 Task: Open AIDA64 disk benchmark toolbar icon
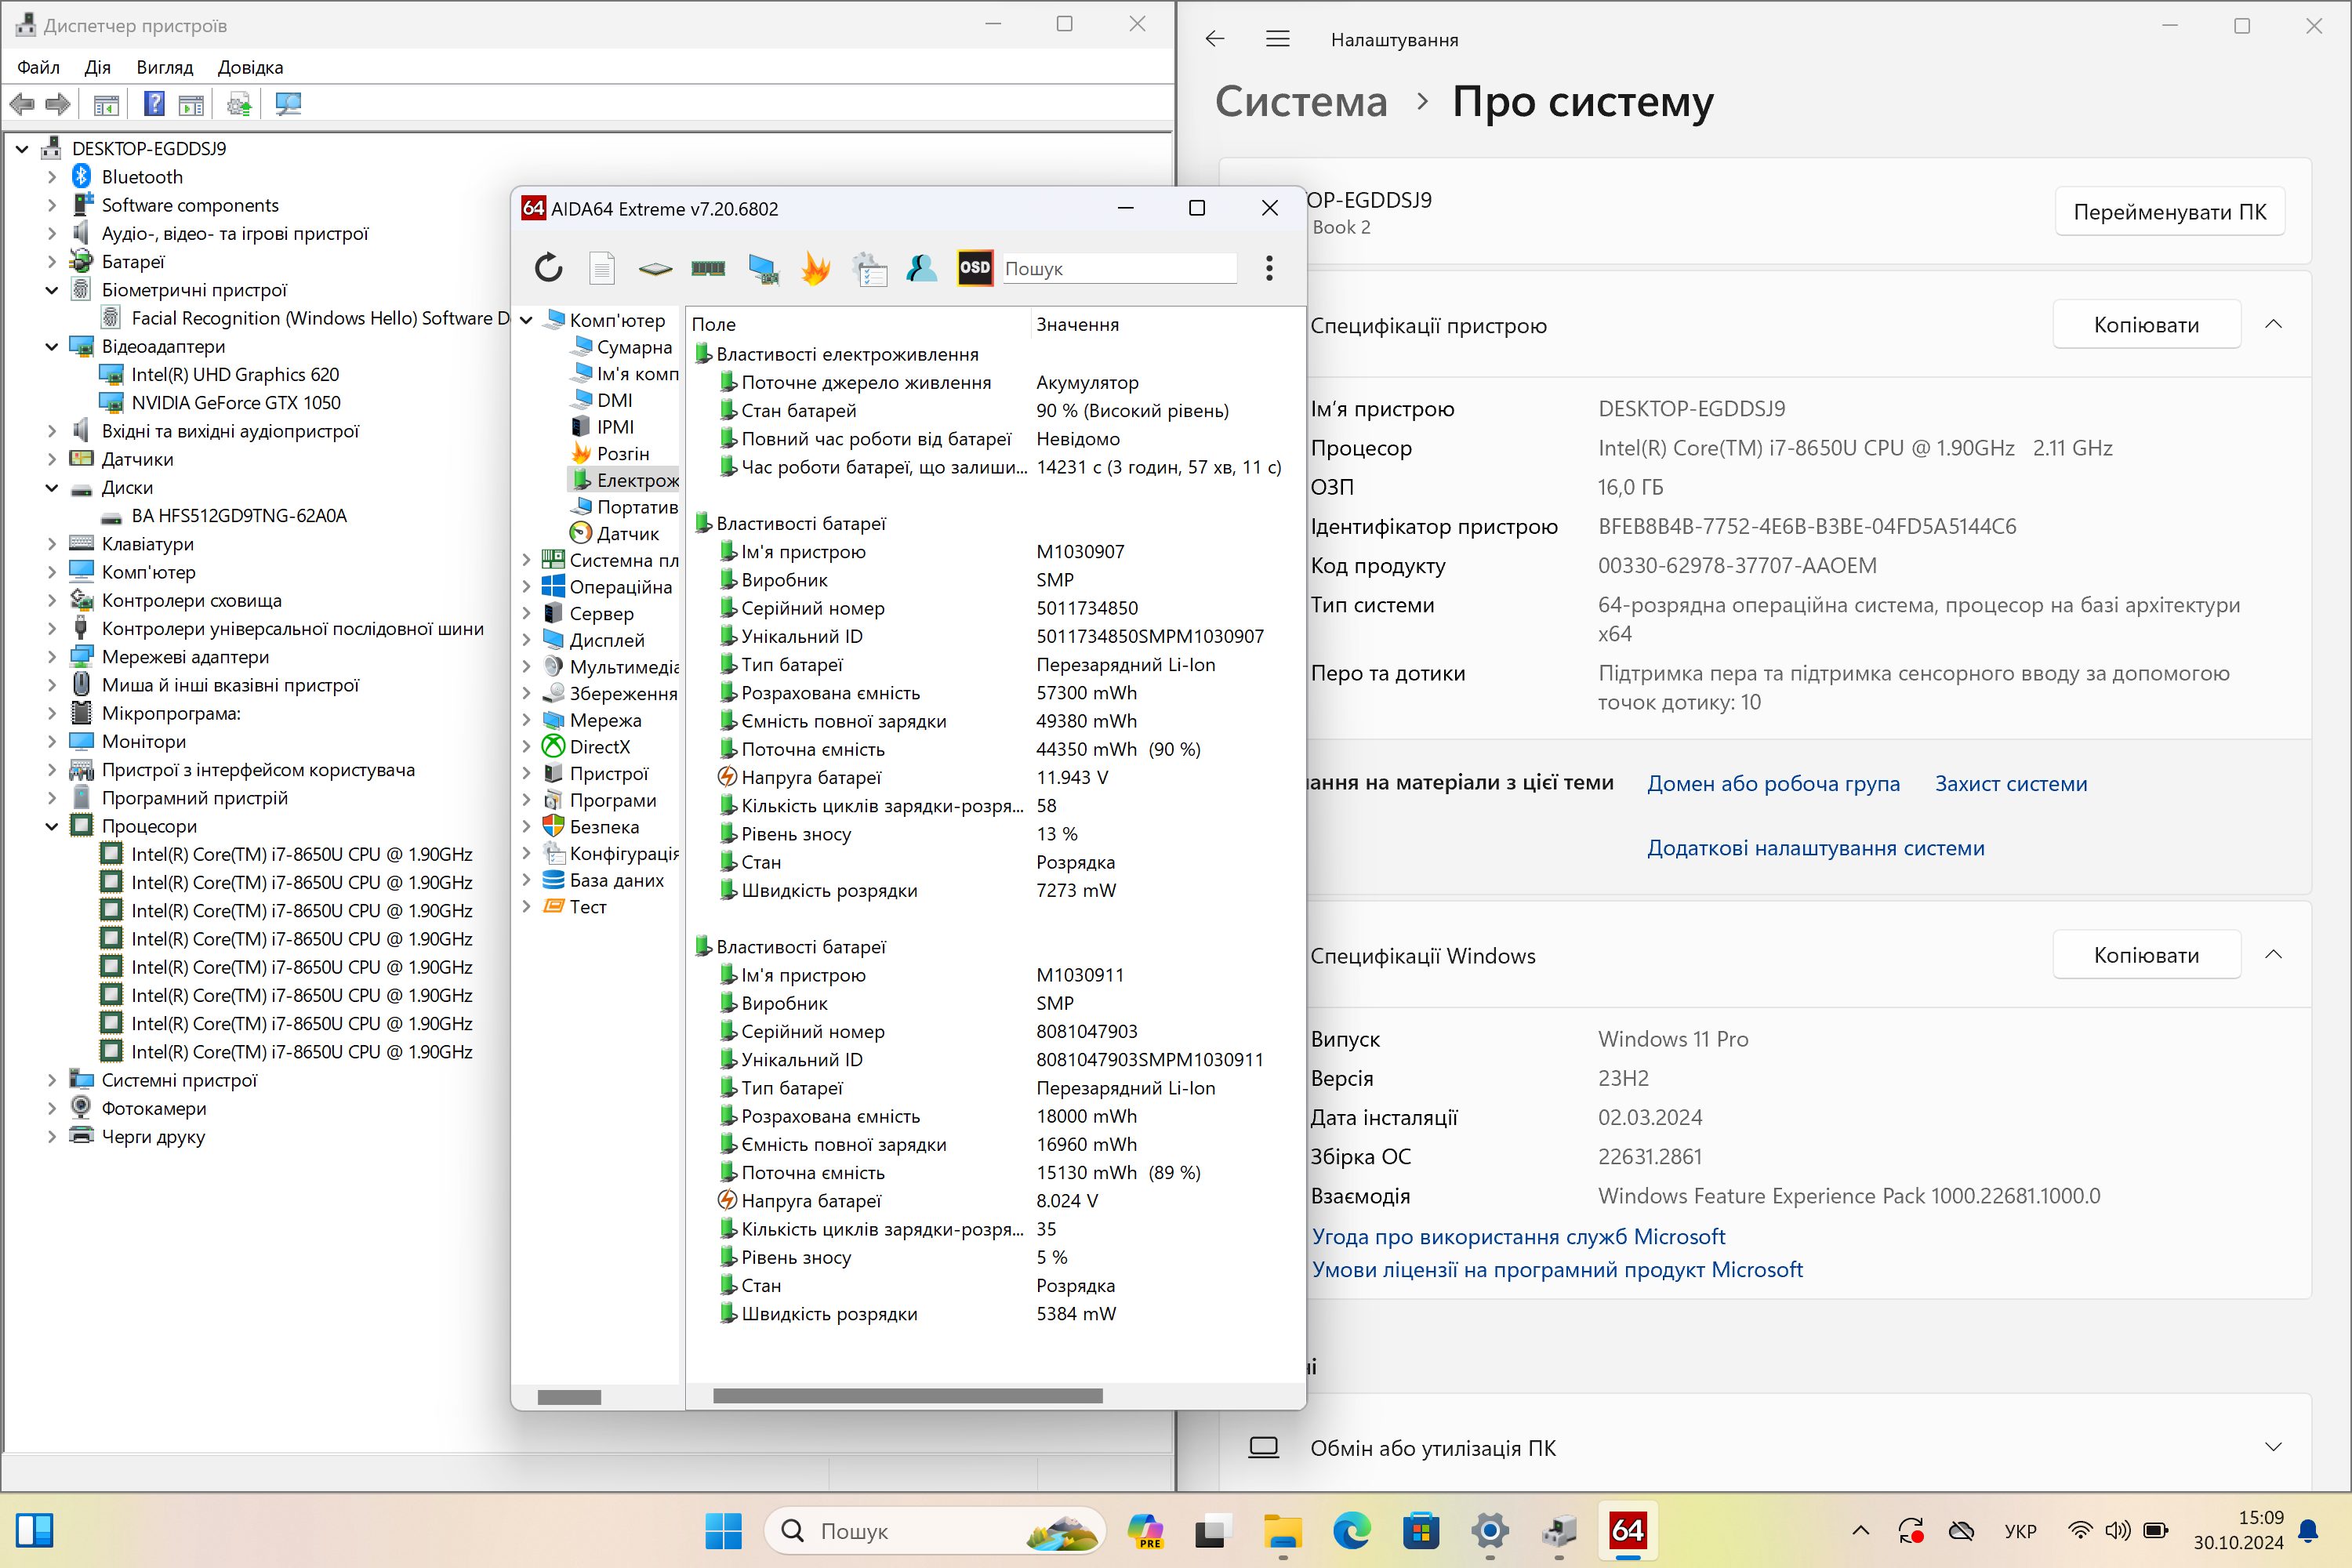click(655, 268)
